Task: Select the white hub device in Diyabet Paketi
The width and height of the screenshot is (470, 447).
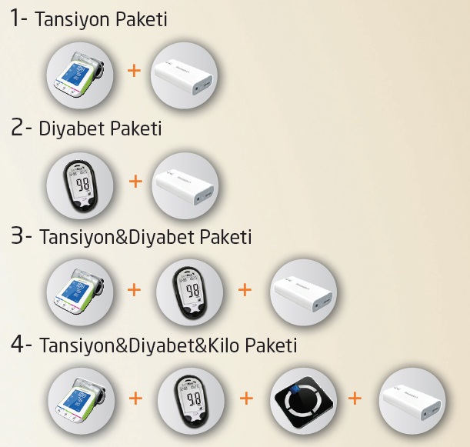Action: pos(185,185)
